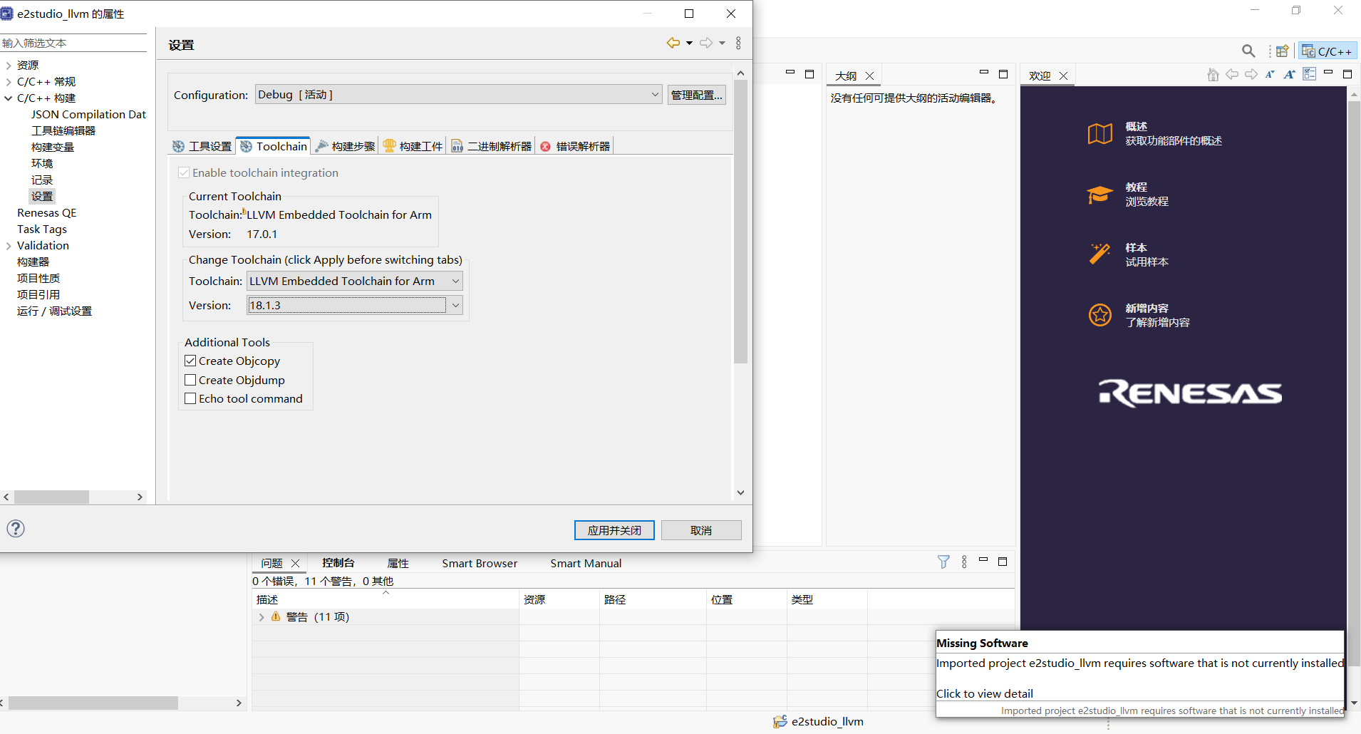This screenshot has width=1361, height=734.
Task: Open the Version 18.1.3 dropdown
Action: click(x=354, y=305)
